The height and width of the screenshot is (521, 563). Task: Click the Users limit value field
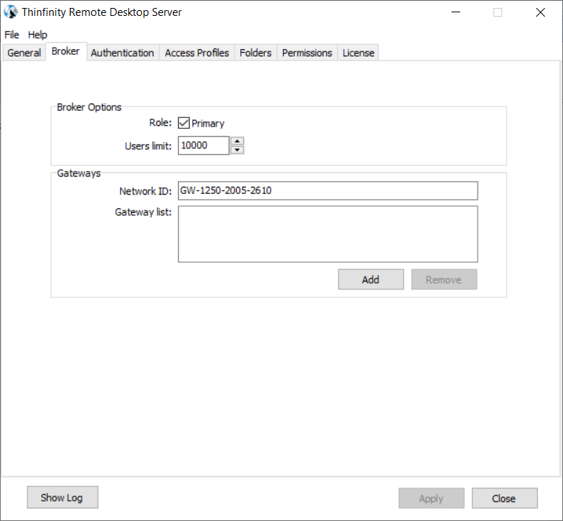coord(203,145)
